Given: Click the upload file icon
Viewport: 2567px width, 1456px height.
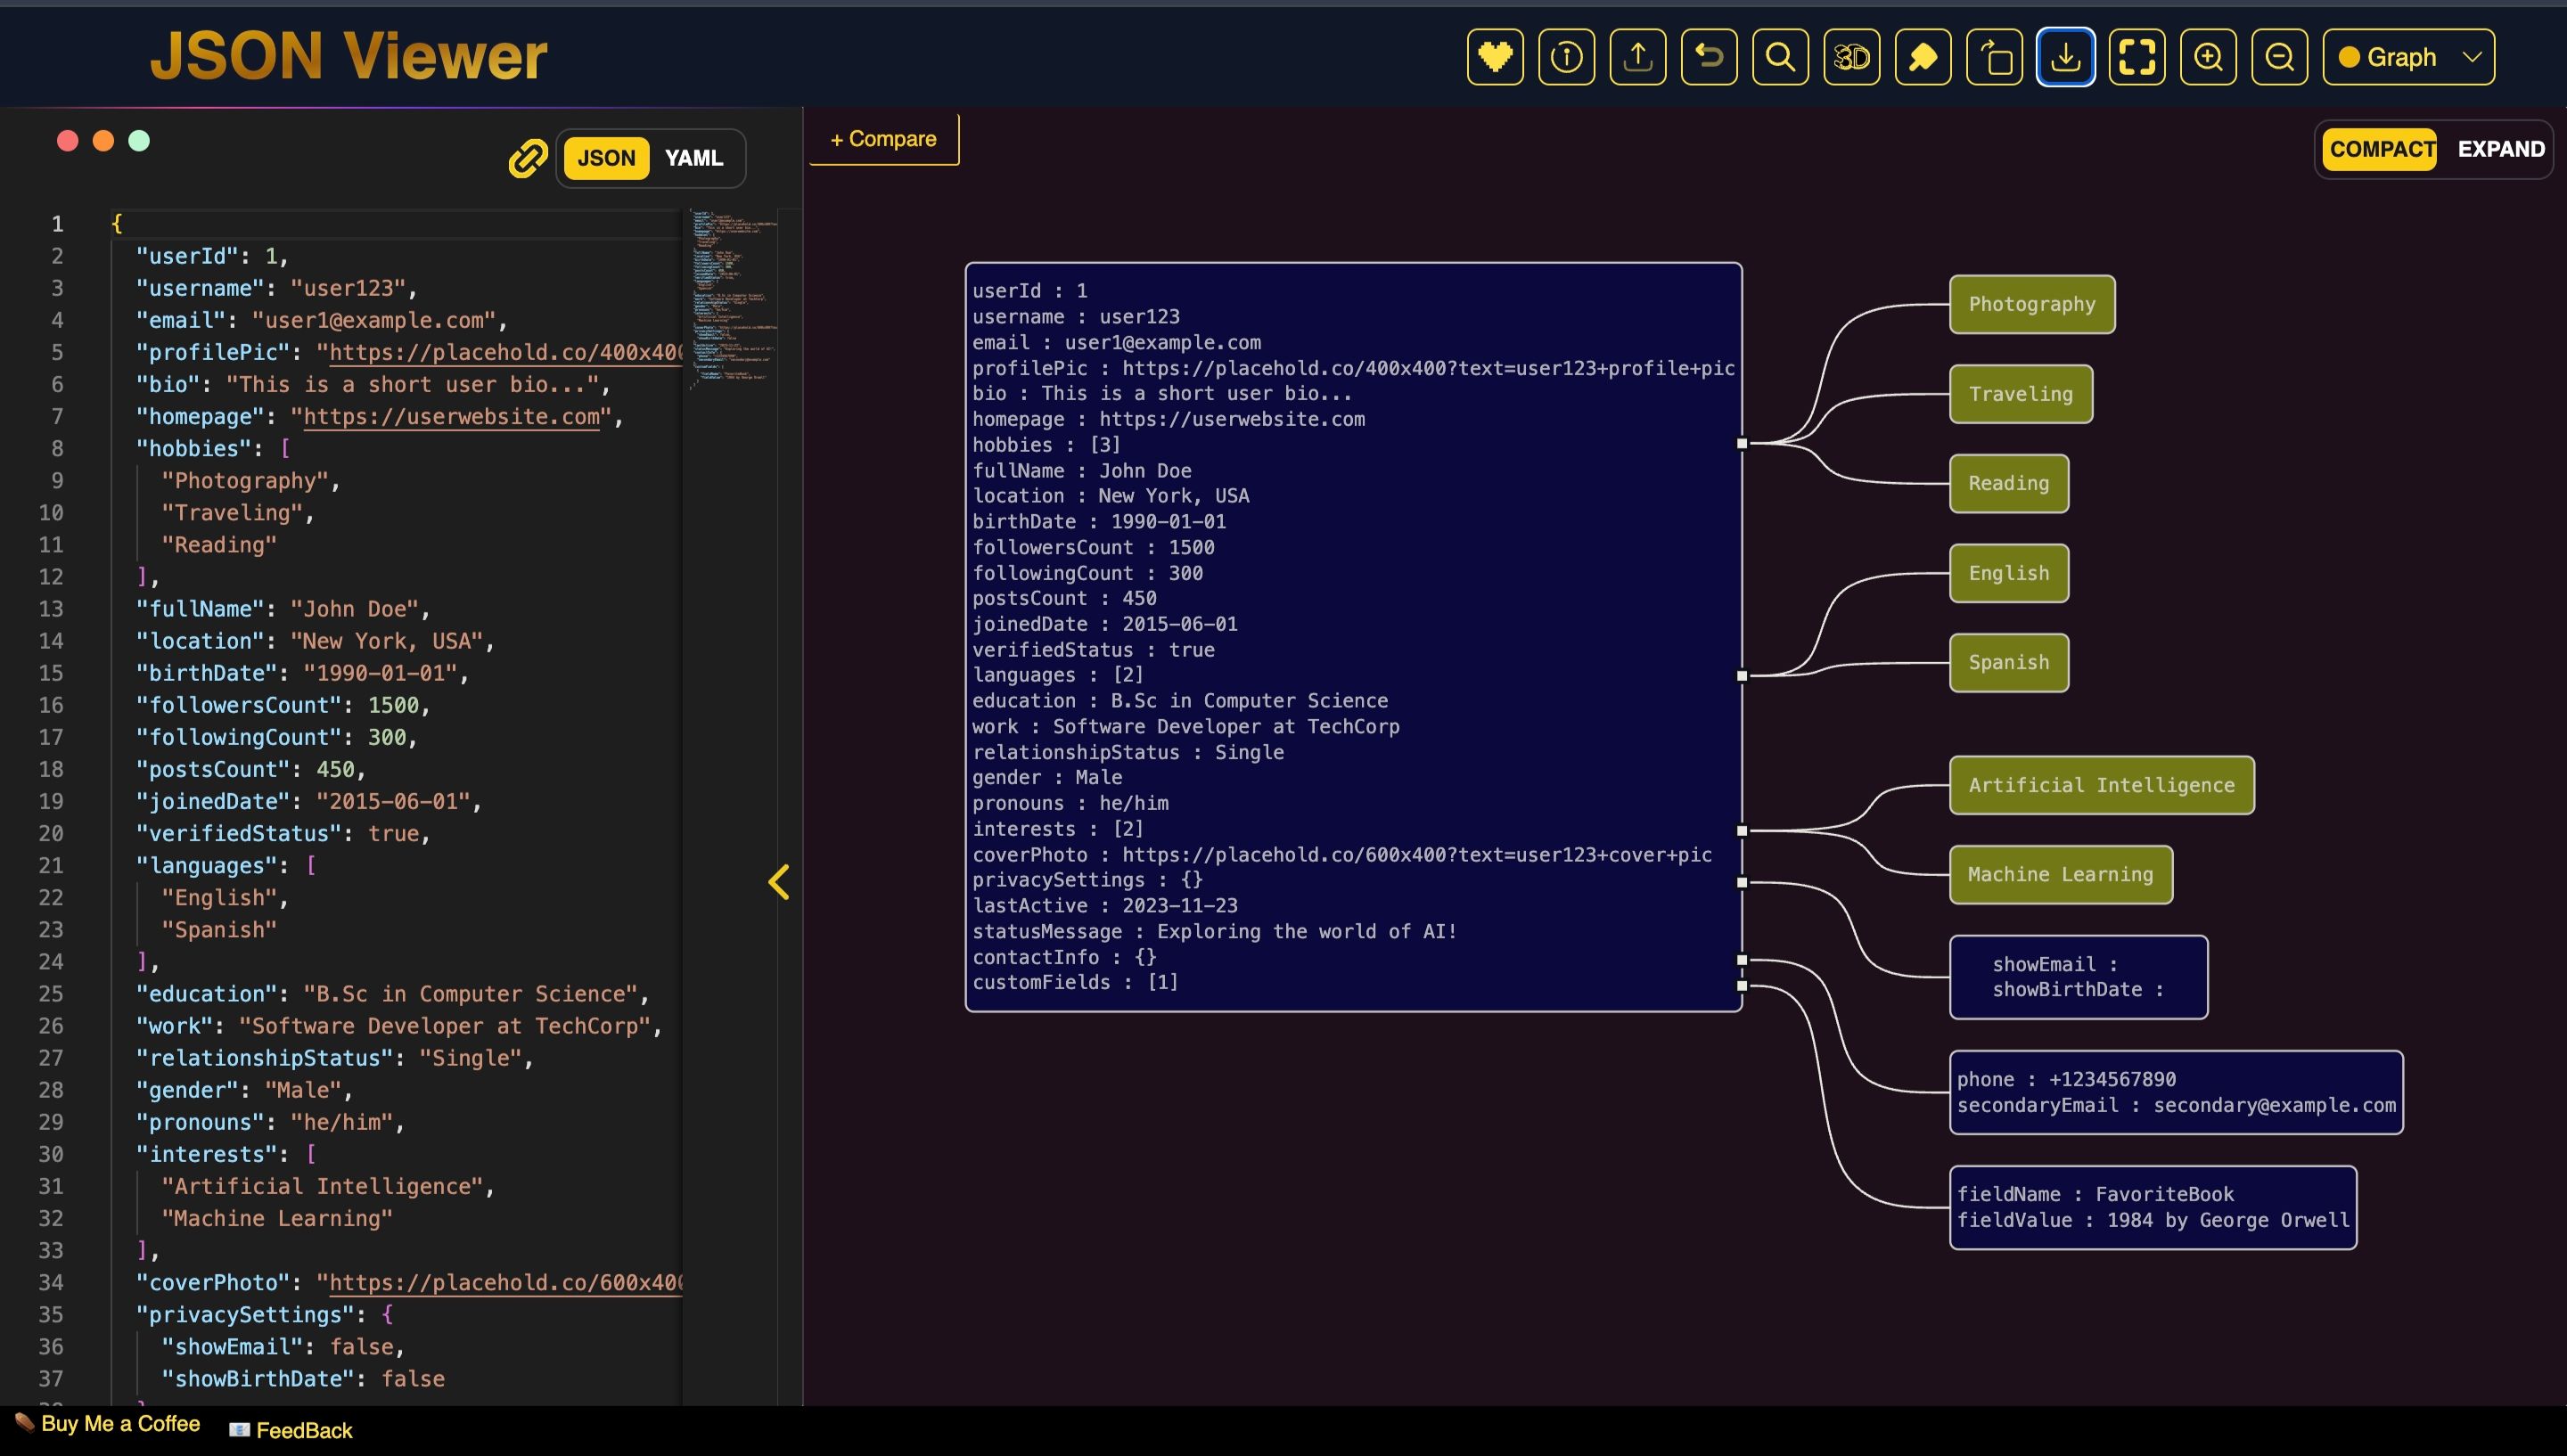Looking at the screenshot, I should coord(1638,57).
